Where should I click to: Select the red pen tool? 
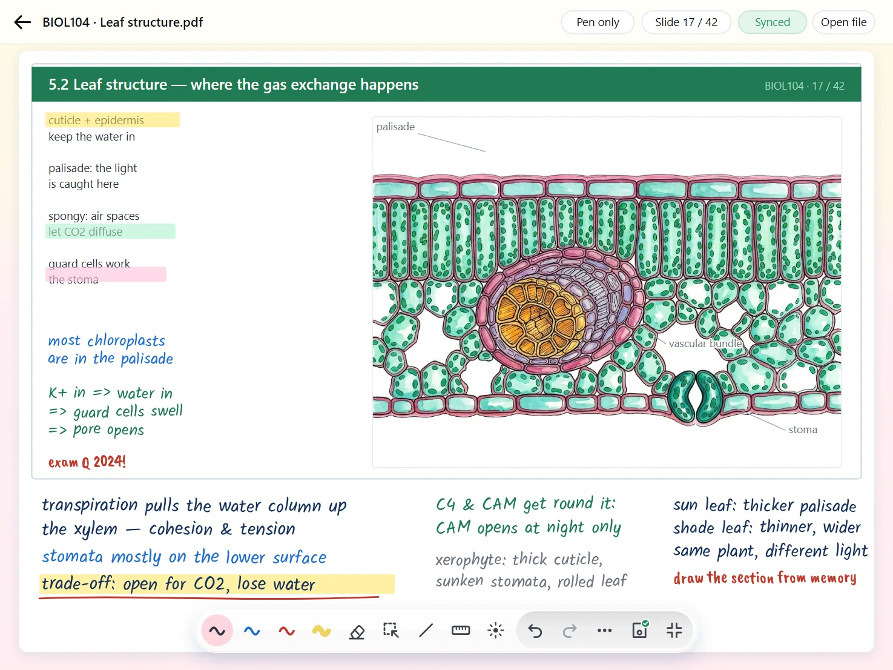(x=287, y=631)
